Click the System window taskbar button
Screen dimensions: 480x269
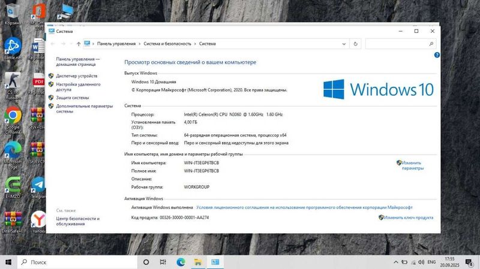(x=215, y=262)
